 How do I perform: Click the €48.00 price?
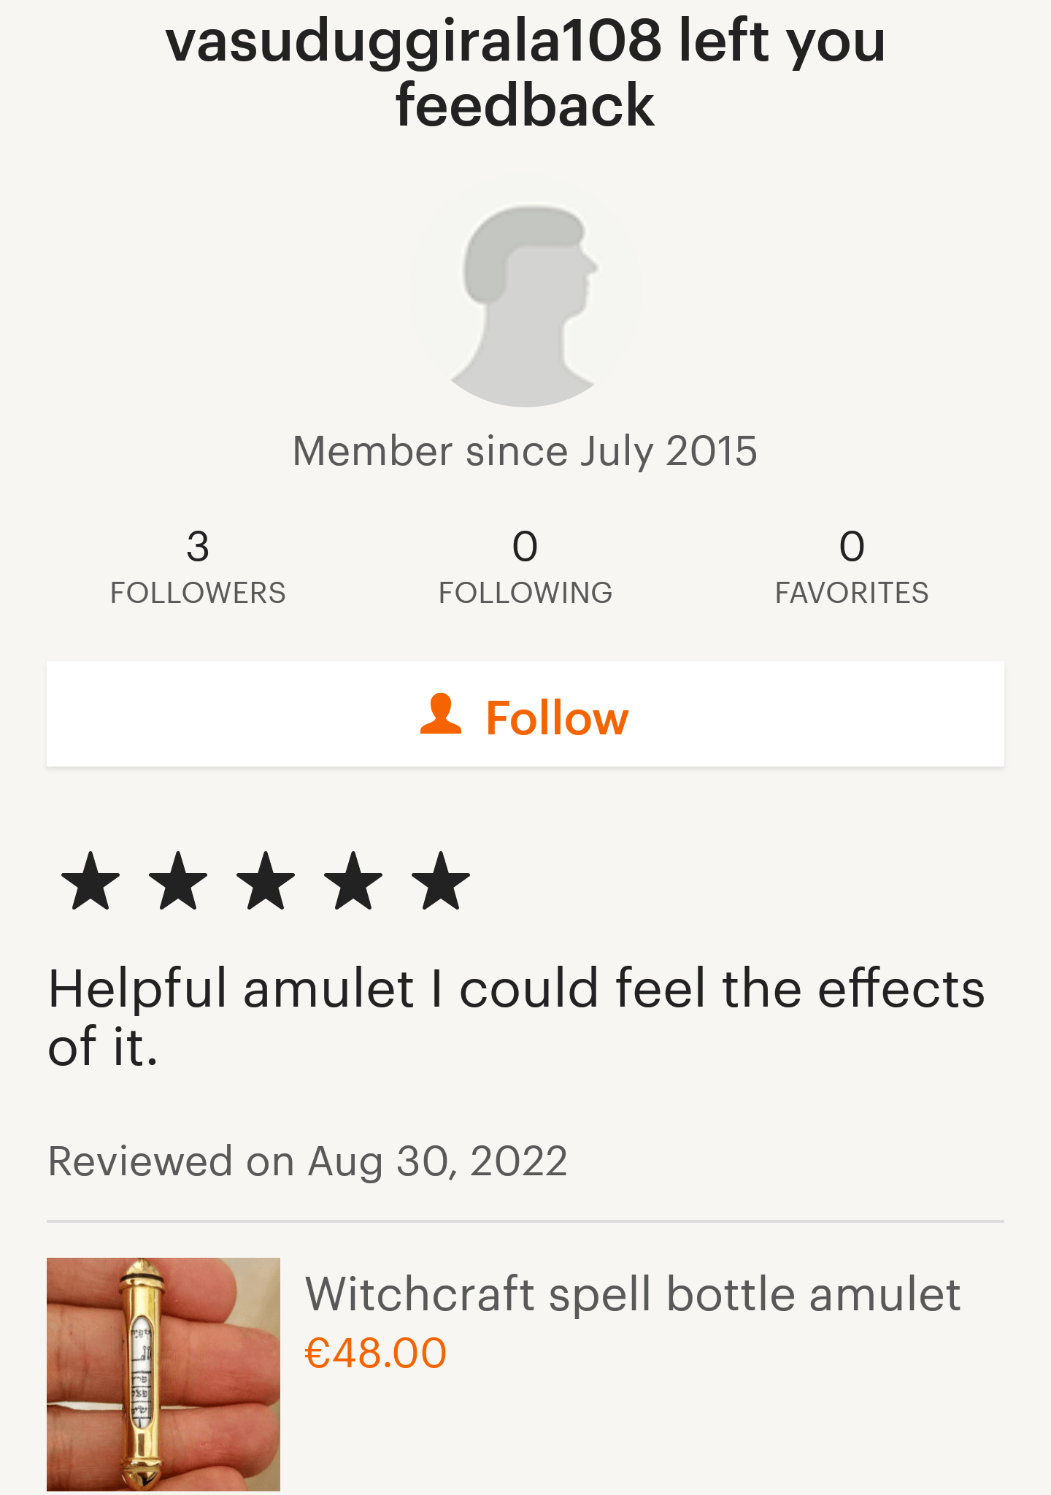(x=375, y=1353)
